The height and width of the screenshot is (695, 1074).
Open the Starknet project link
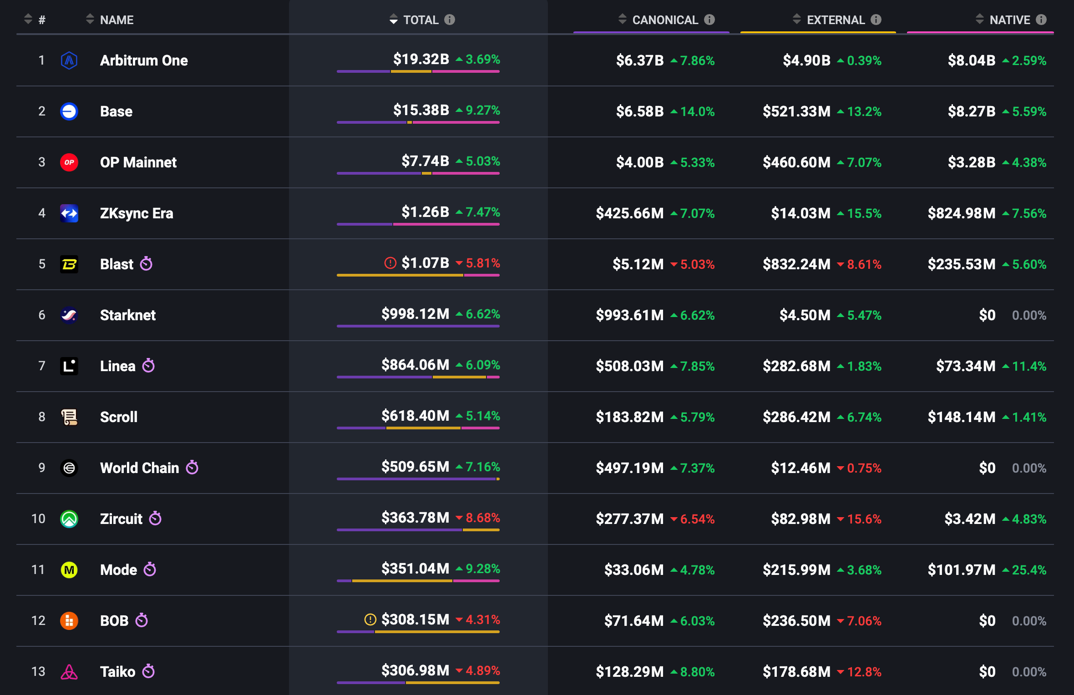pos(127,315)
